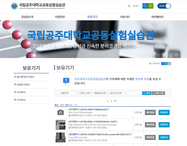This screenshot has width=187, height=146.
Task: Click '물리화학분석장비 / 조성규 / 041-850-8858' text
Action: 88,116
